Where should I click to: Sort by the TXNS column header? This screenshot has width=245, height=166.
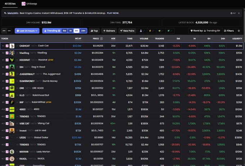coord(130,38)
